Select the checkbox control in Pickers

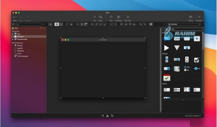(x=197, y=60)
